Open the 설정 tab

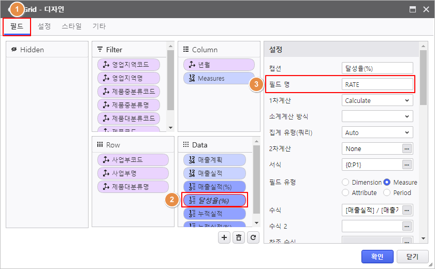(x=44, y=26)
